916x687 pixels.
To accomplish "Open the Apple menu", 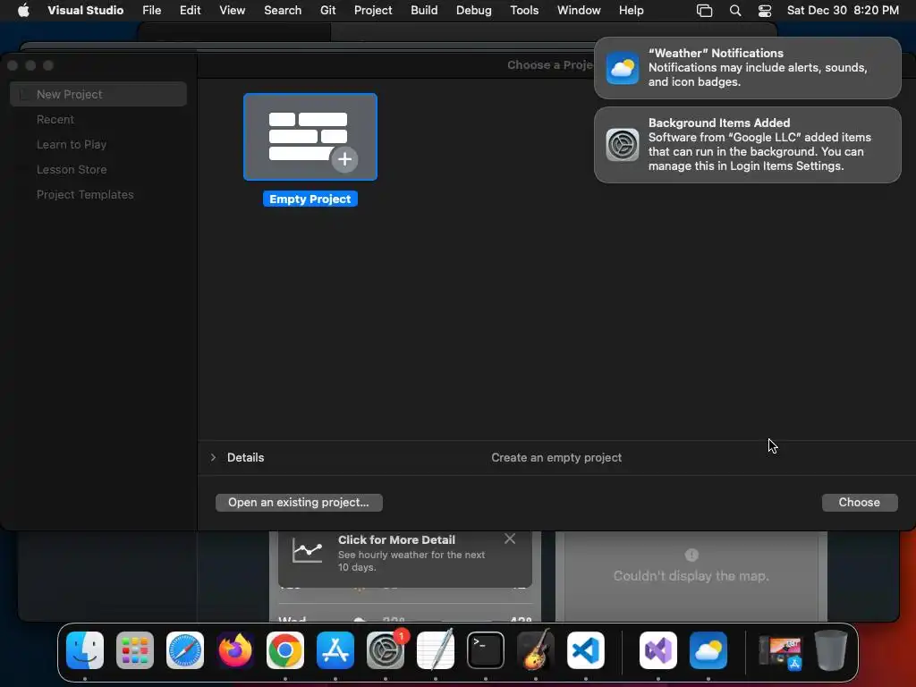I will 23,11.
